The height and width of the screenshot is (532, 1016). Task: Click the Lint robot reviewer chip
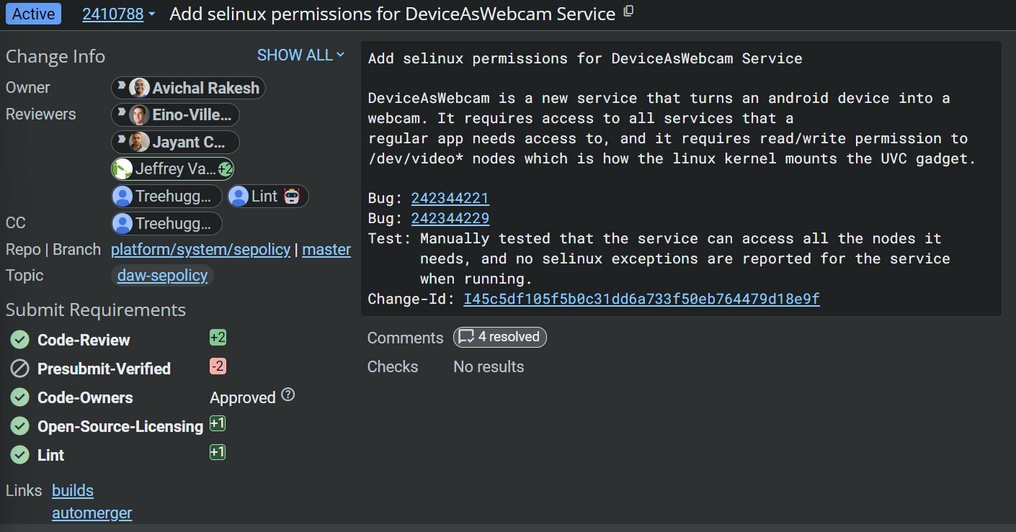tap(268, 196)
